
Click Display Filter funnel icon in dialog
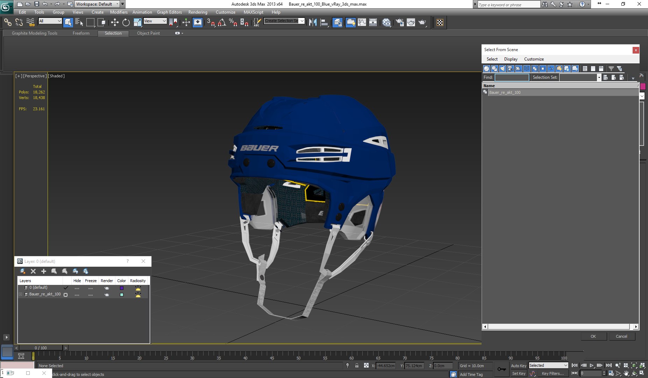pos(611,69)
